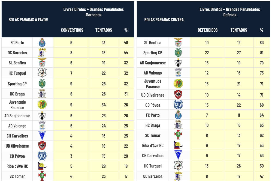Image resolution: width=272 pixels, height=182 pixels.
Task: Click CD Póvoa crest in right table
Action: pyautogui.click(x=178, y=105)
